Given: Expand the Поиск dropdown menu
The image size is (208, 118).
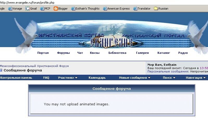Looking at the screenshot, I should pyautogui.click(x=169, y=78).
